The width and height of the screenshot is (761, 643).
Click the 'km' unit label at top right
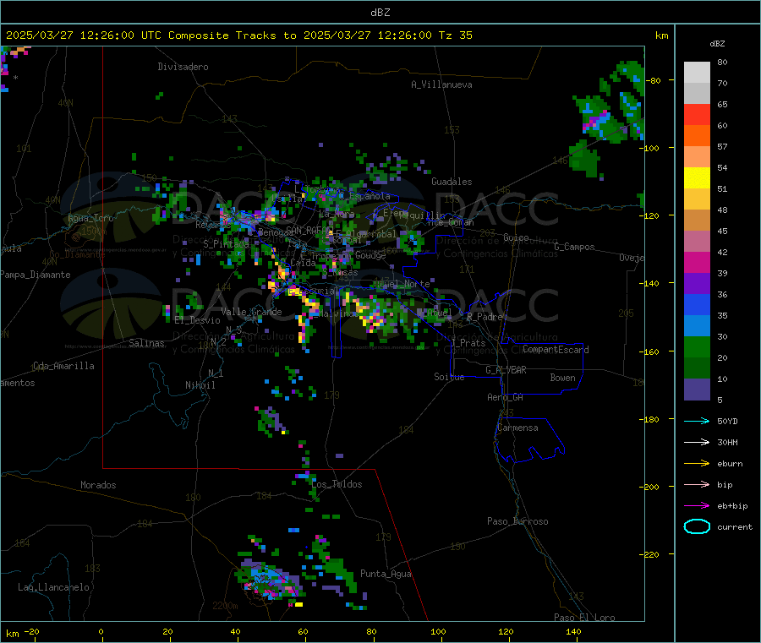click(661, 35)
